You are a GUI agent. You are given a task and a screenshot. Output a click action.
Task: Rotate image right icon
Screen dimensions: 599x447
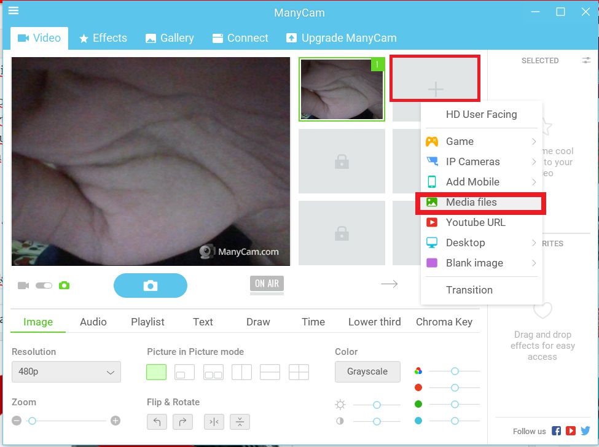click(x=182, y=422)
